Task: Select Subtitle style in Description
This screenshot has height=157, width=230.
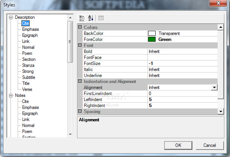Action: (28, 77)
